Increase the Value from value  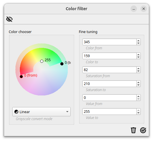tap(138, 96)
